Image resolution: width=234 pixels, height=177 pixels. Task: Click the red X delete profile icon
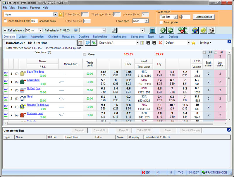[x=160, y=43]
